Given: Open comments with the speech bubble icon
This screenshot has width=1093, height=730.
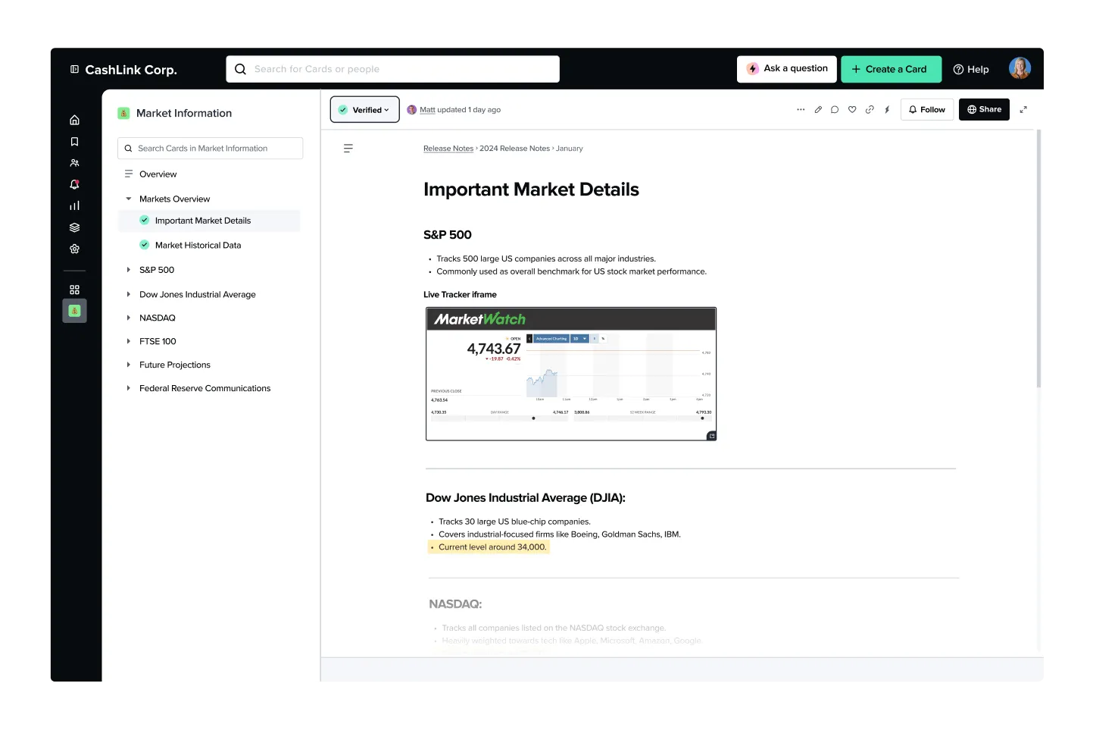Looking at the screenshot, I should pos(835,109).
